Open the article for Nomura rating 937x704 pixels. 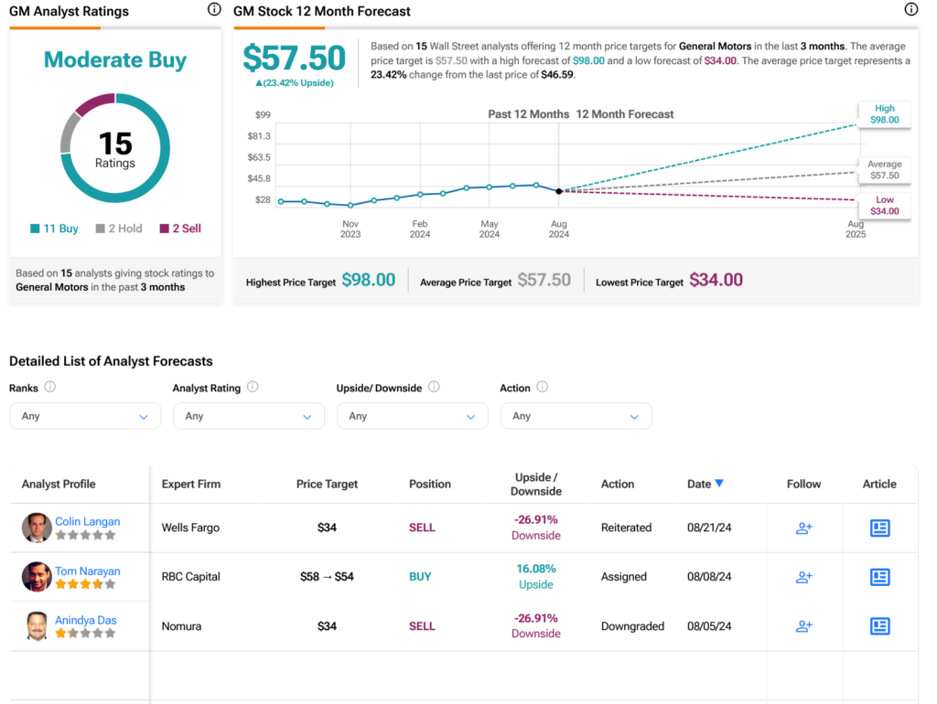tap(879, 626)
